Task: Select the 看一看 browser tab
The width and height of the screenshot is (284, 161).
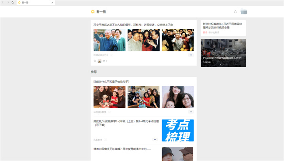Action: (x=36, y=3)
